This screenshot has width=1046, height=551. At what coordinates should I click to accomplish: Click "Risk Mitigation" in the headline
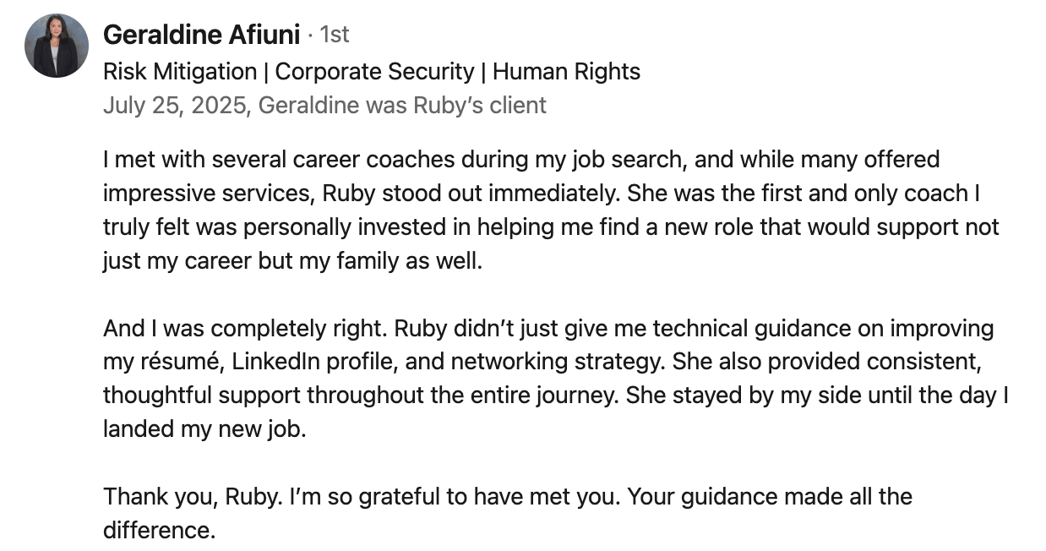179,72
